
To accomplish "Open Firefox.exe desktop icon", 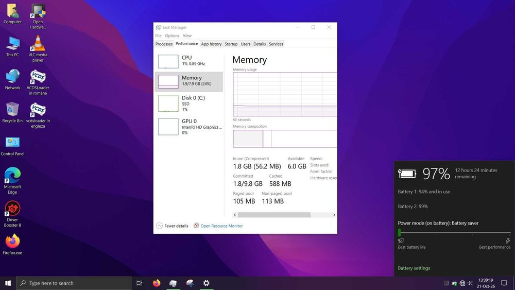I will (12, 244).
